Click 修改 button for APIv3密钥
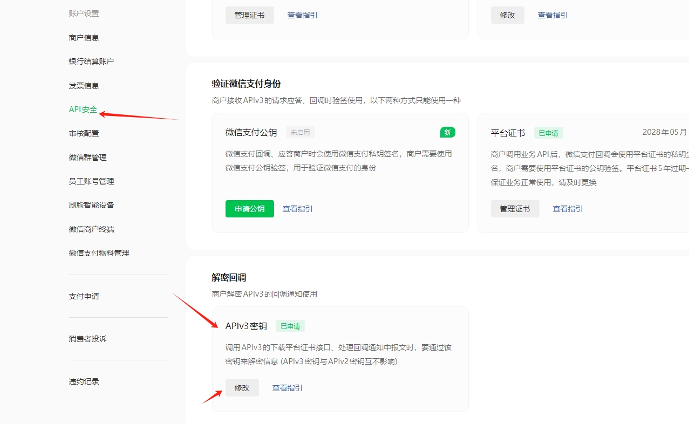The width and height of the screenshot is (689, 424). [242, 388]
